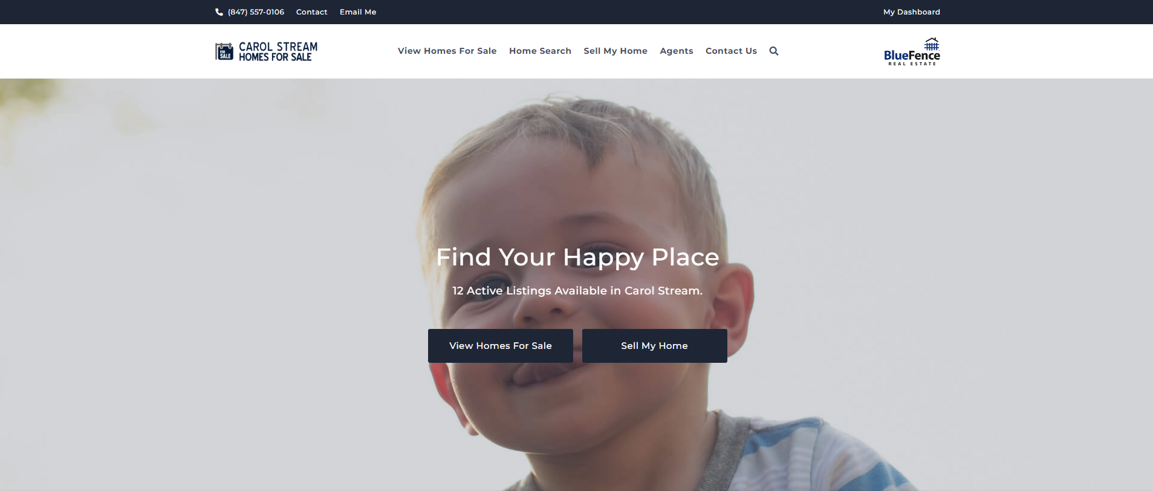Click the fence house icon above BlueFence

pos(932,44)
